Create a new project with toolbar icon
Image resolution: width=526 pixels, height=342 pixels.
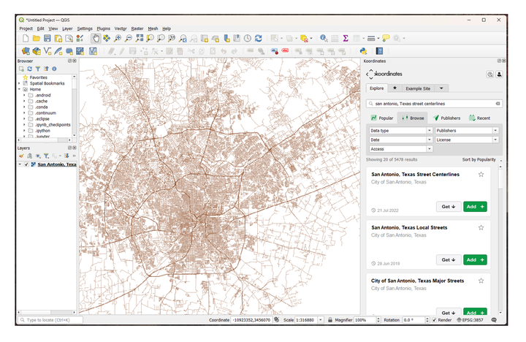pyautogui.click(x=26, y=38)
